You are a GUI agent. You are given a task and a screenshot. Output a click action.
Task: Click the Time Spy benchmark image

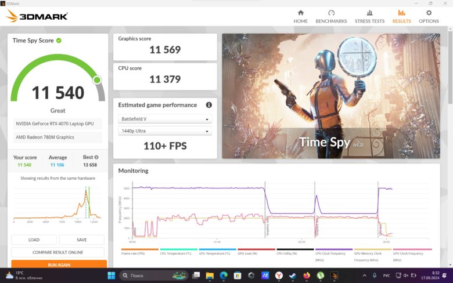[x=331, y=96]
